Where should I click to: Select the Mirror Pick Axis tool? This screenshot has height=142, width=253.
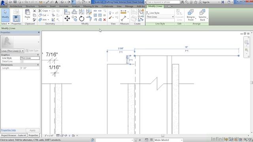coord(81,12)
